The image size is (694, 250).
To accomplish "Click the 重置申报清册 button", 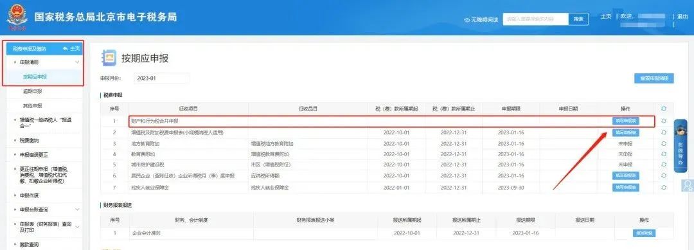I will click(654, 78).
